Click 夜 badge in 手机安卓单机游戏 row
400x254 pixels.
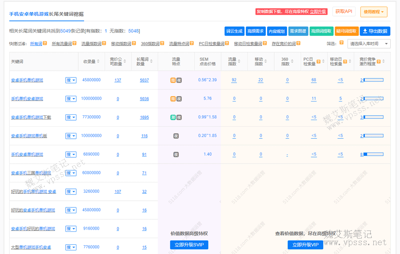point(176,155)
